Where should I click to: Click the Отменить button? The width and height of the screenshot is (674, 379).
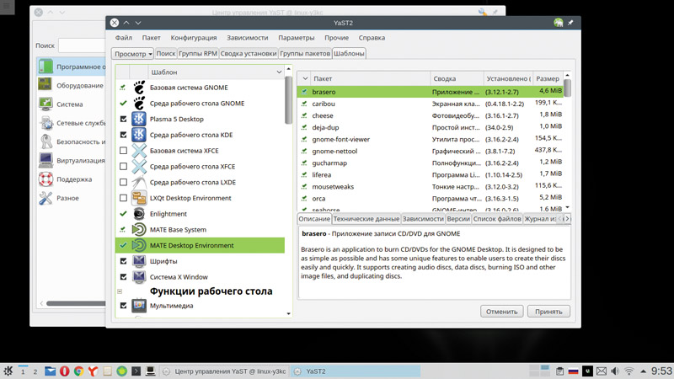tap(501, 312)
